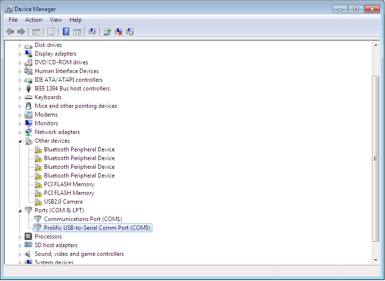This screenshot has height=281, width=385.
Task: Select the second PCI FLASH Memory entry
Action: (69, 193)
